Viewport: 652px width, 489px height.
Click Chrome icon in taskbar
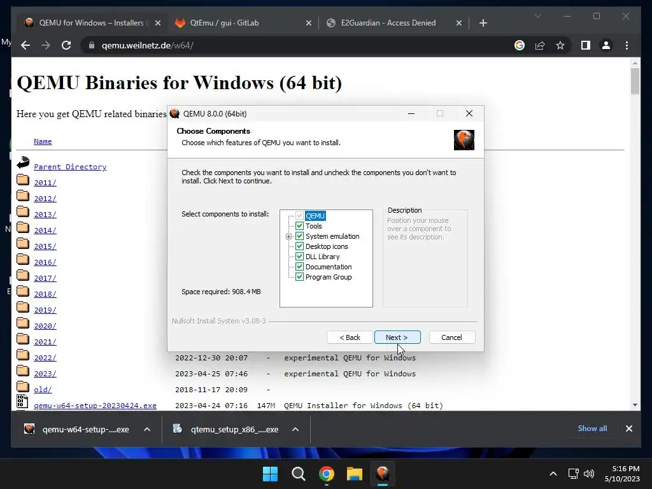pyautogui.click(x=327, y=474)
